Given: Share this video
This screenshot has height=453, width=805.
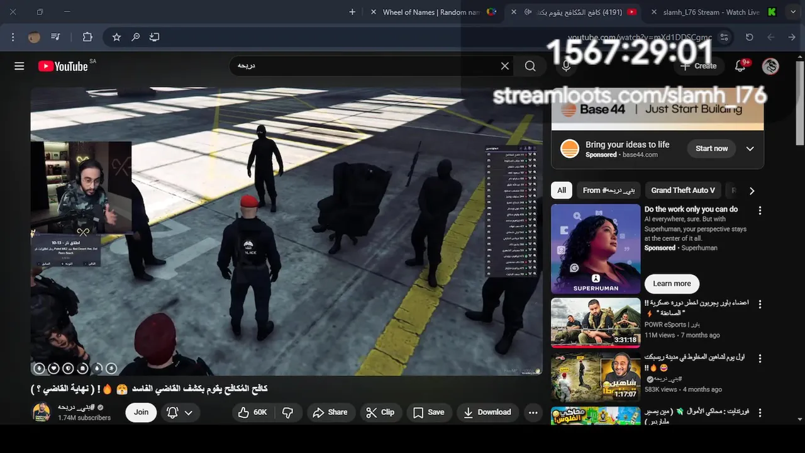Looking at the screenshot, I should point(330,412).
